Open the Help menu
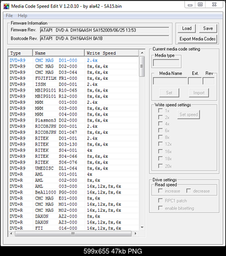 [x=22, y=15]
